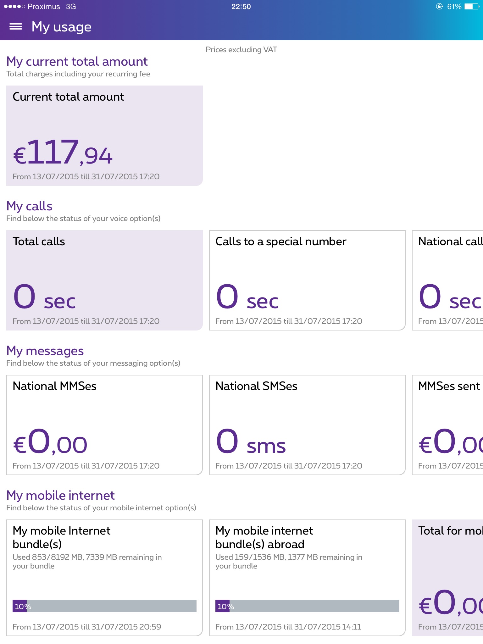Open the National MMSes card

tap(104, 425)
